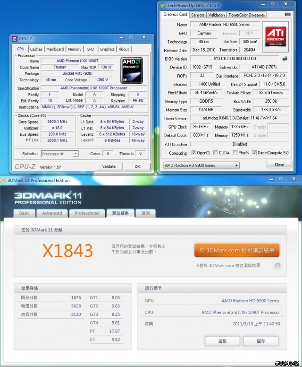
Task: Click the Instructions field in CPU-Z
Action: (93, 107)
